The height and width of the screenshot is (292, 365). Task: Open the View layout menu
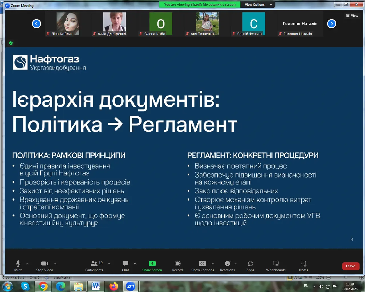pyautogui.click(x=352, y=16)
